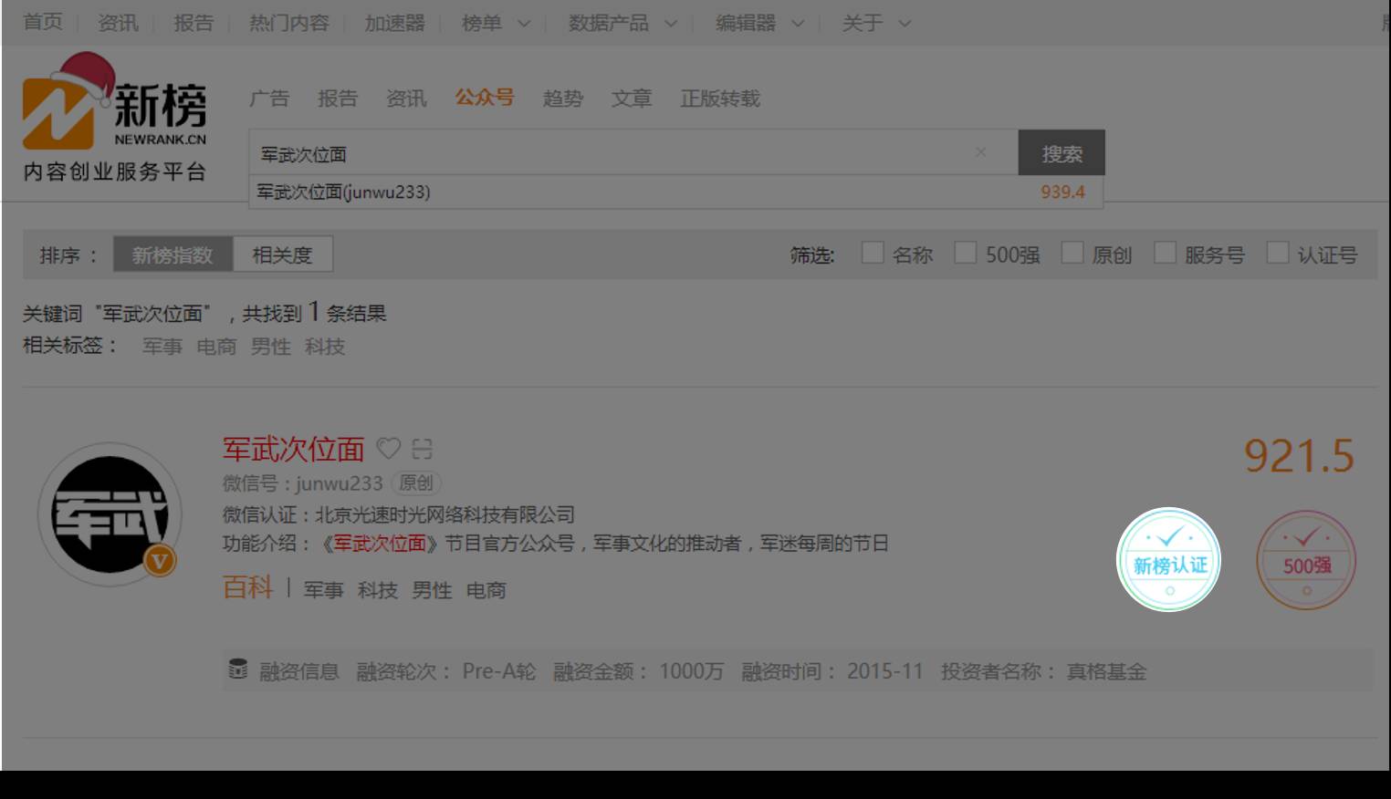Enable the 名称 filter checkbox

coord(873,254)
